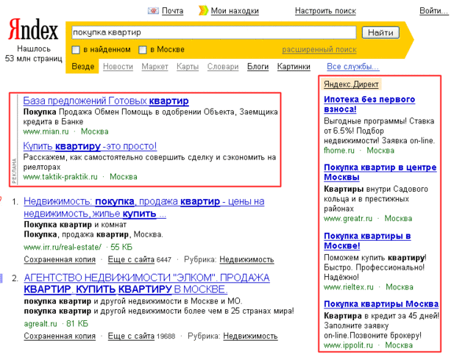Click Москва next to fhome.ru
Viewport: 454px width, 354px height.
coord(380,151)
